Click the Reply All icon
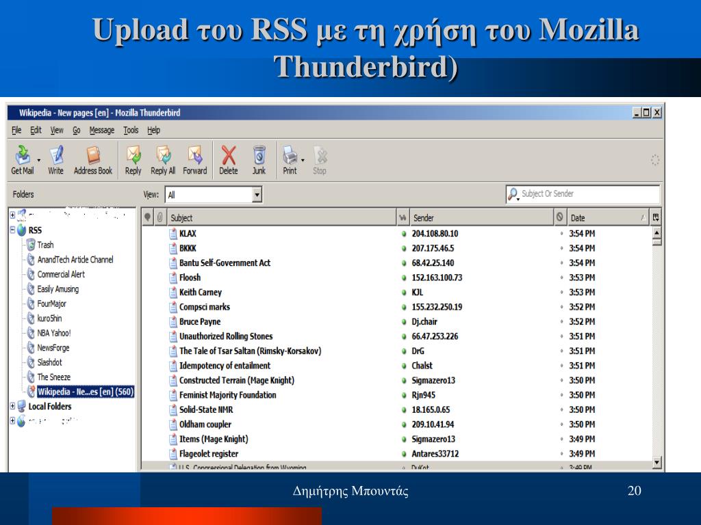701x525 pixels. [x=163, y=159]
